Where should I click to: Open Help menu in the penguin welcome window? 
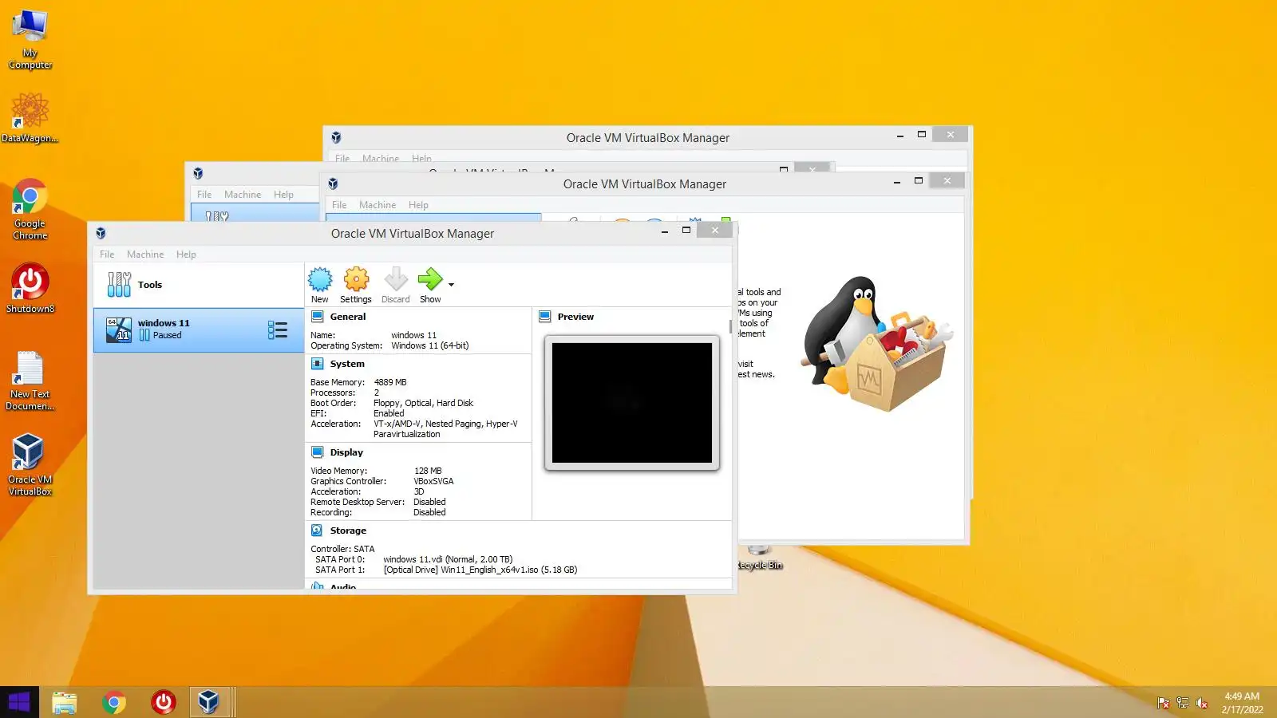point(418,205)
